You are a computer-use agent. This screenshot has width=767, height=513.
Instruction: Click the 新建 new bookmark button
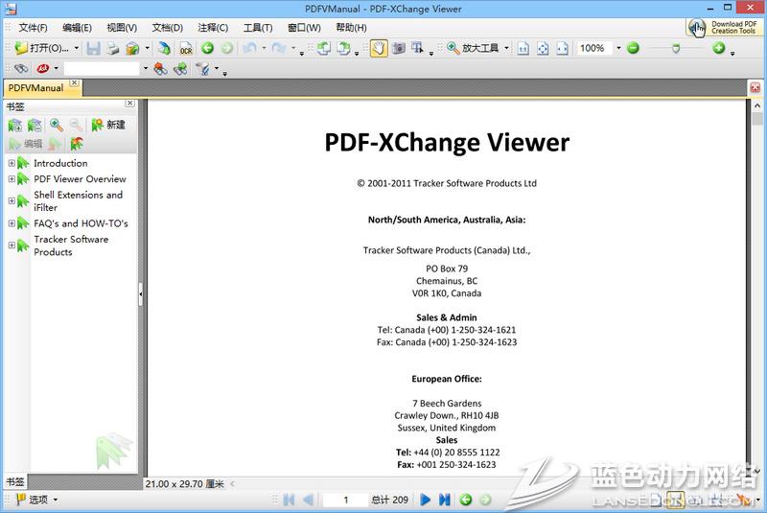coord(108,125)
